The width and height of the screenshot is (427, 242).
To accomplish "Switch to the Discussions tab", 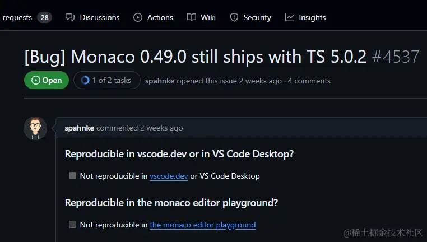I will pyautogui.click(x=99, y=17).
